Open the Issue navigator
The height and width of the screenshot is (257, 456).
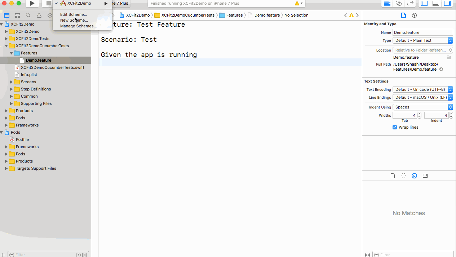[x=39, y=15]
